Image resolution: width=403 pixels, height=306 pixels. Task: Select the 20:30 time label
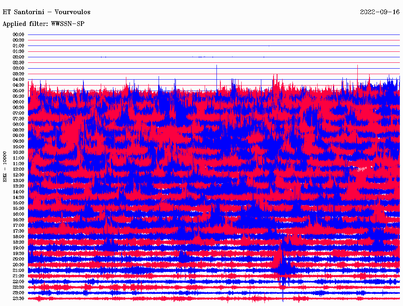(18, 265)
